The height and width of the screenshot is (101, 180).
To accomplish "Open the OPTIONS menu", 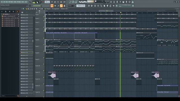I will click(19, 2).
